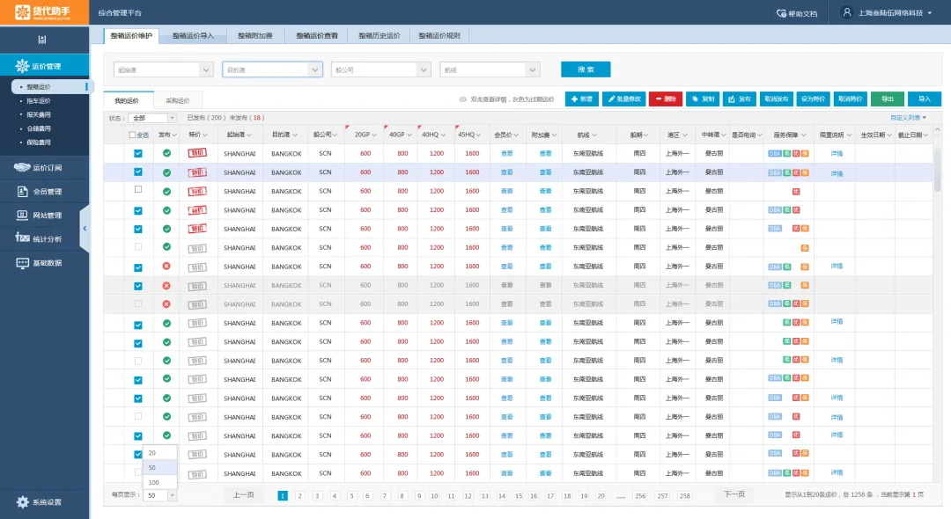Switch to the 整箱运价导入 tab
Screen dimensions: 951x519
(193, 36)
